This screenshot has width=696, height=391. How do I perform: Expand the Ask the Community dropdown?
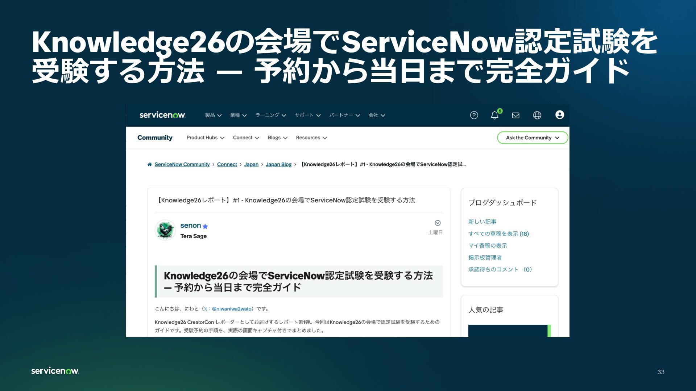pyautogui.click(x=532, y=138)
